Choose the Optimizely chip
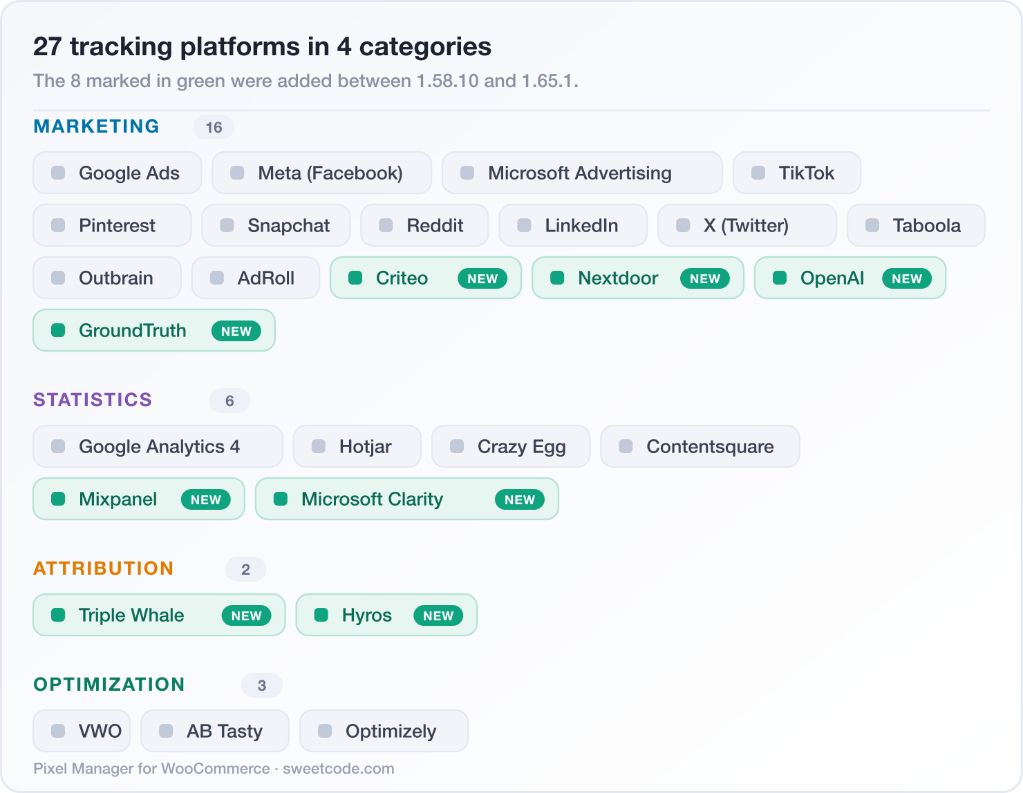 tap(384, 731)
